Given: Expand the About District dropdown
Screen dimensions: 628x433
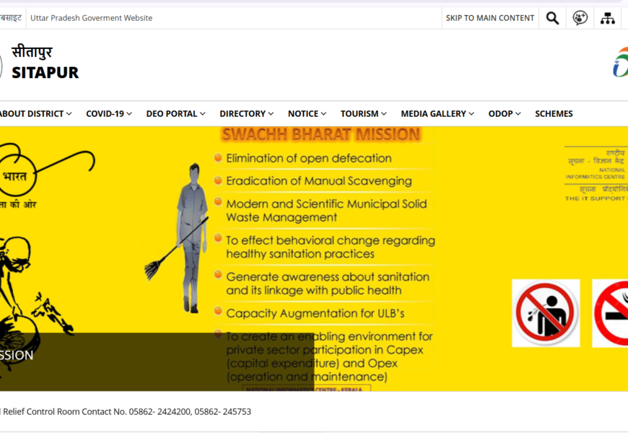Looking at the screenshot, I should [x=35, y=113].
